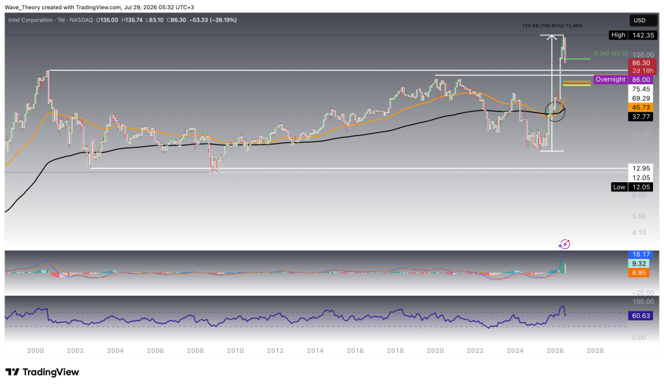The image size is (664, 386).
Task: Click the H135.74 high value
Action: [x=132, y=20]
